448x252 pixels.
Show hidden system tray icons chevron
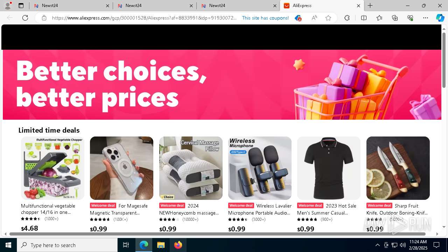(377, 245)
